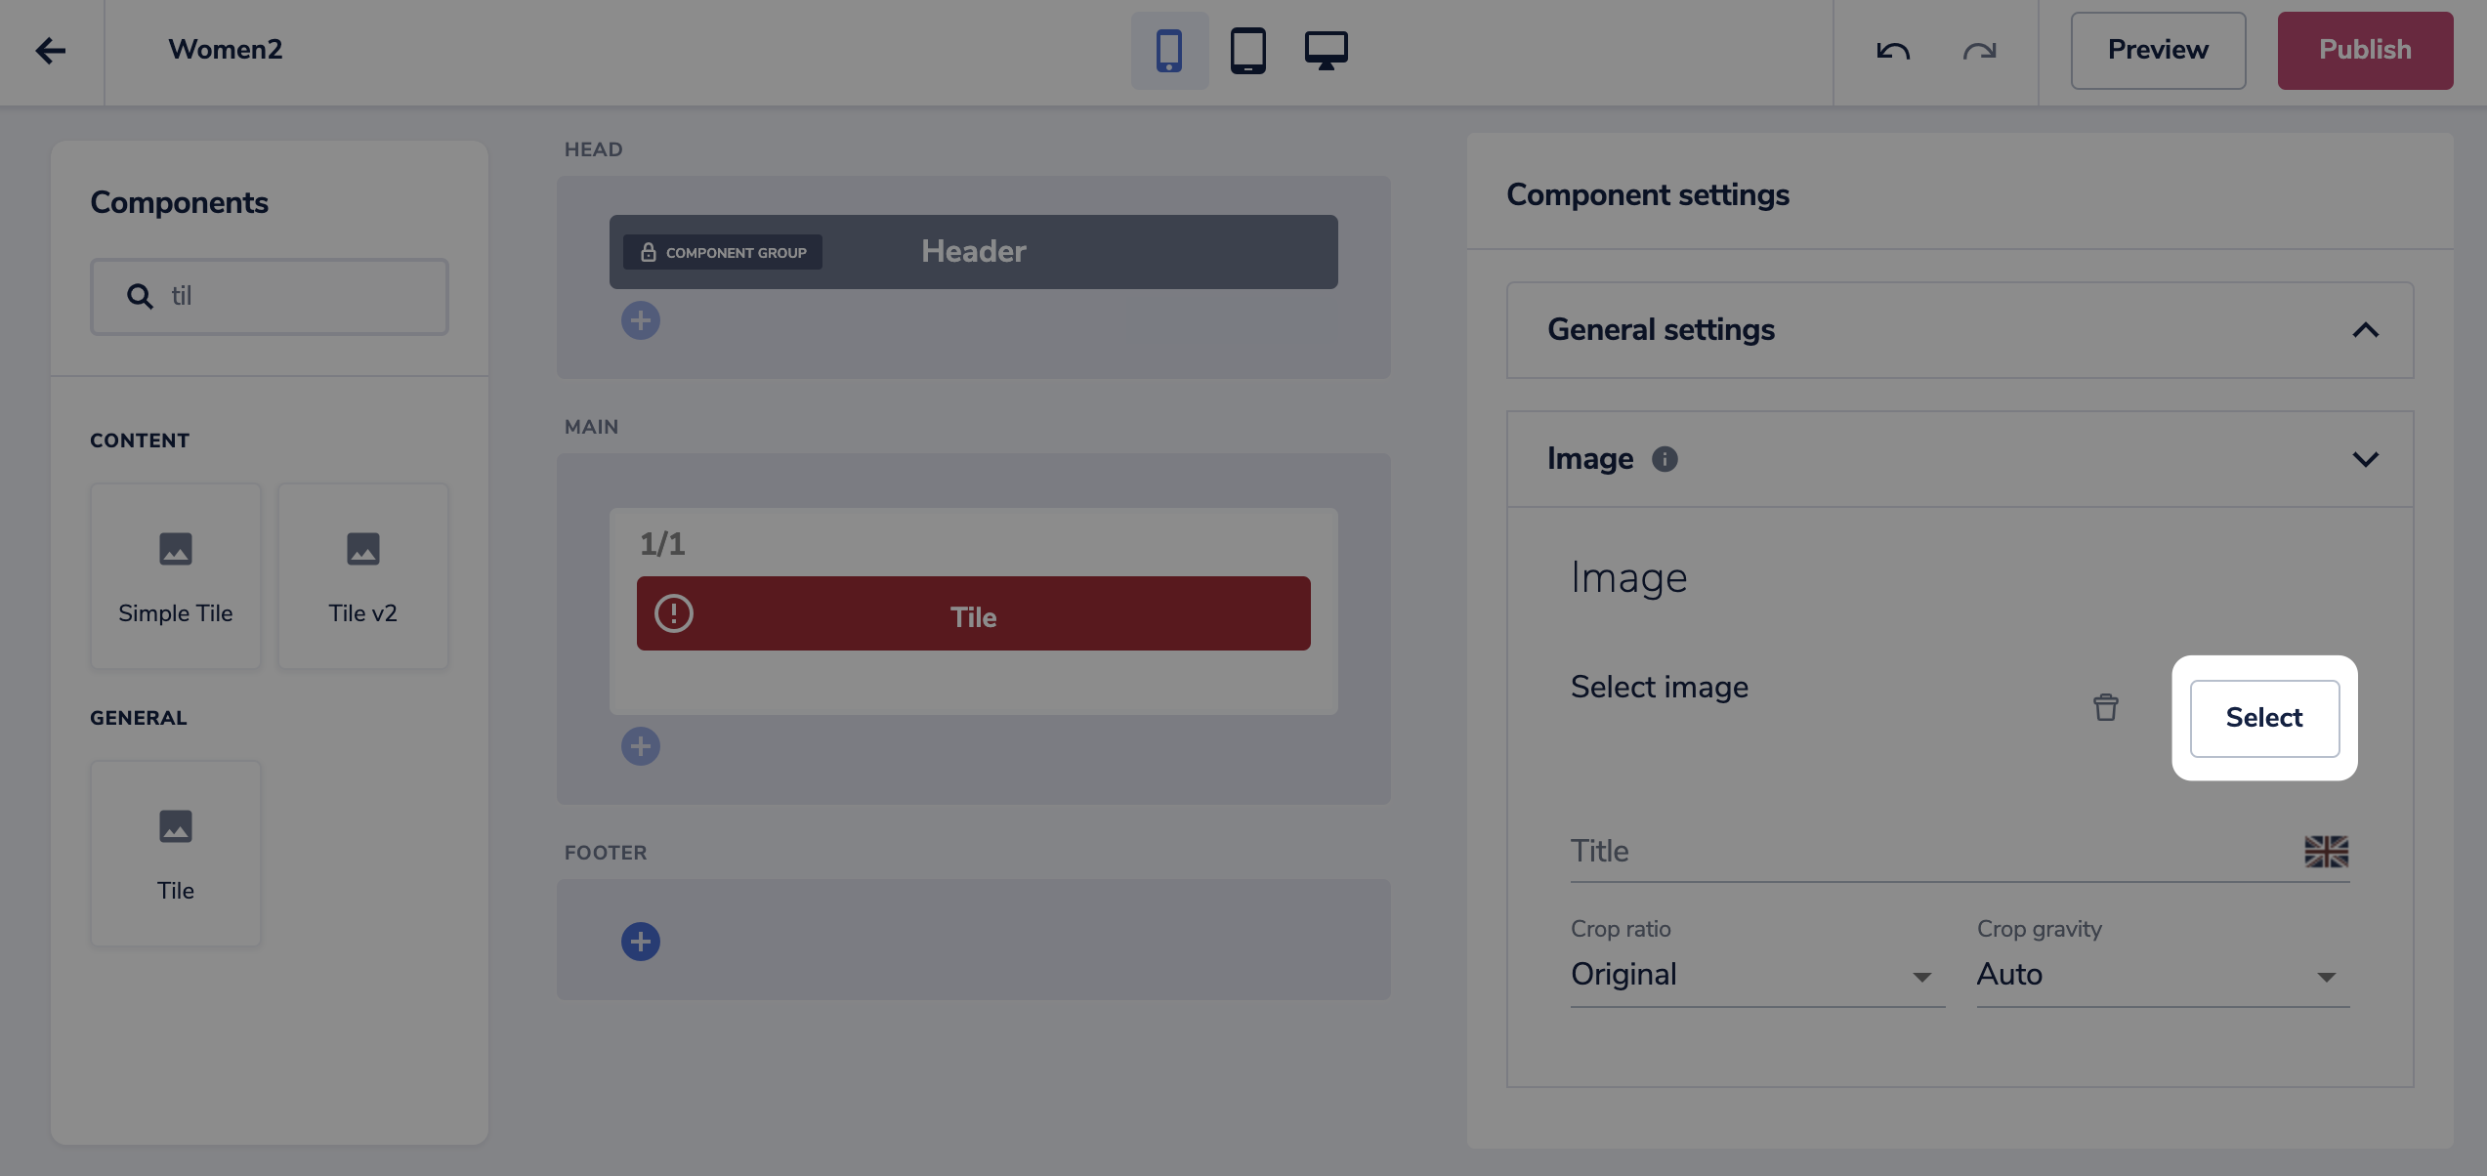The image size is (2487, 1176).
Task: Pick the Simple Tile component
Action: pyautogui.click(x=176, y=576)
